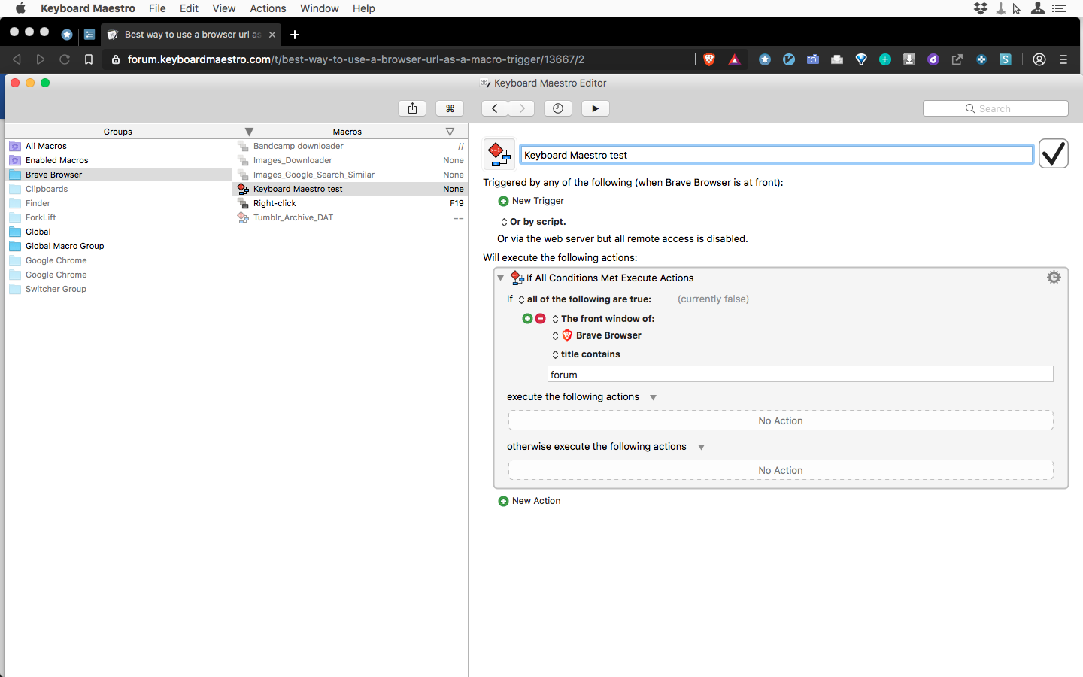Select the Tumblr_Archive_DAT macro
The width and height of the screenshot is (1083, 677).
[x=350, y=217]
